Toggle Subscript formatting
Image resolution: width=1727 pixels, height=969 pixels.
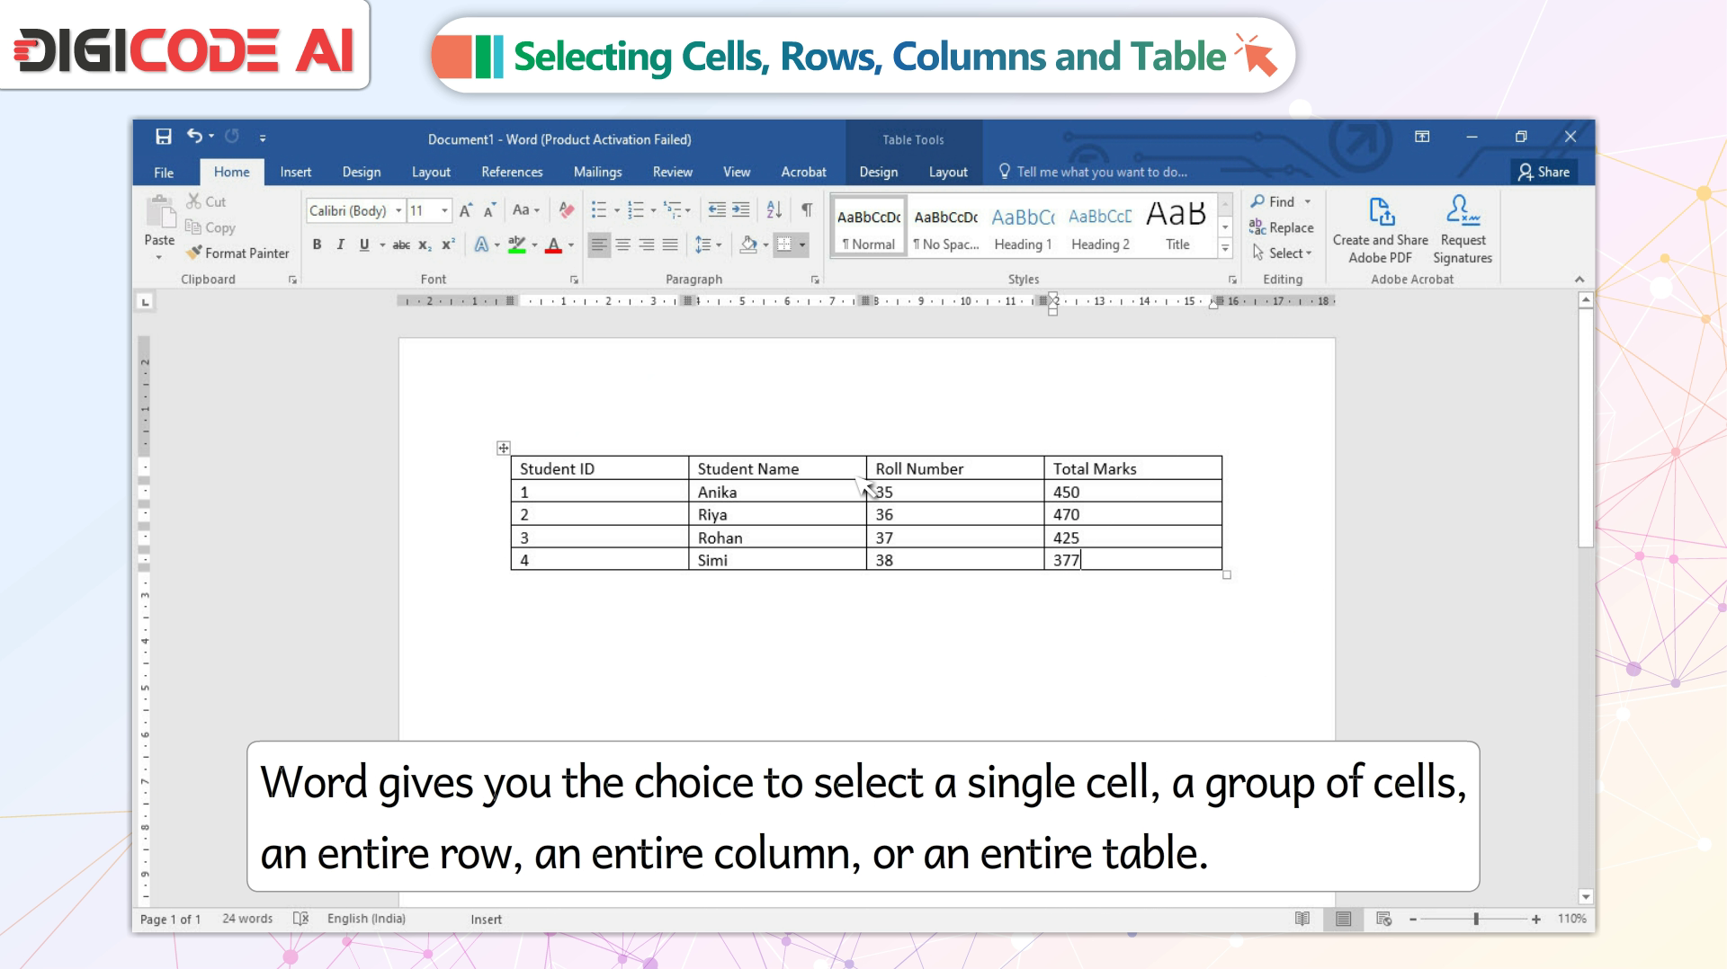point(425,244)
